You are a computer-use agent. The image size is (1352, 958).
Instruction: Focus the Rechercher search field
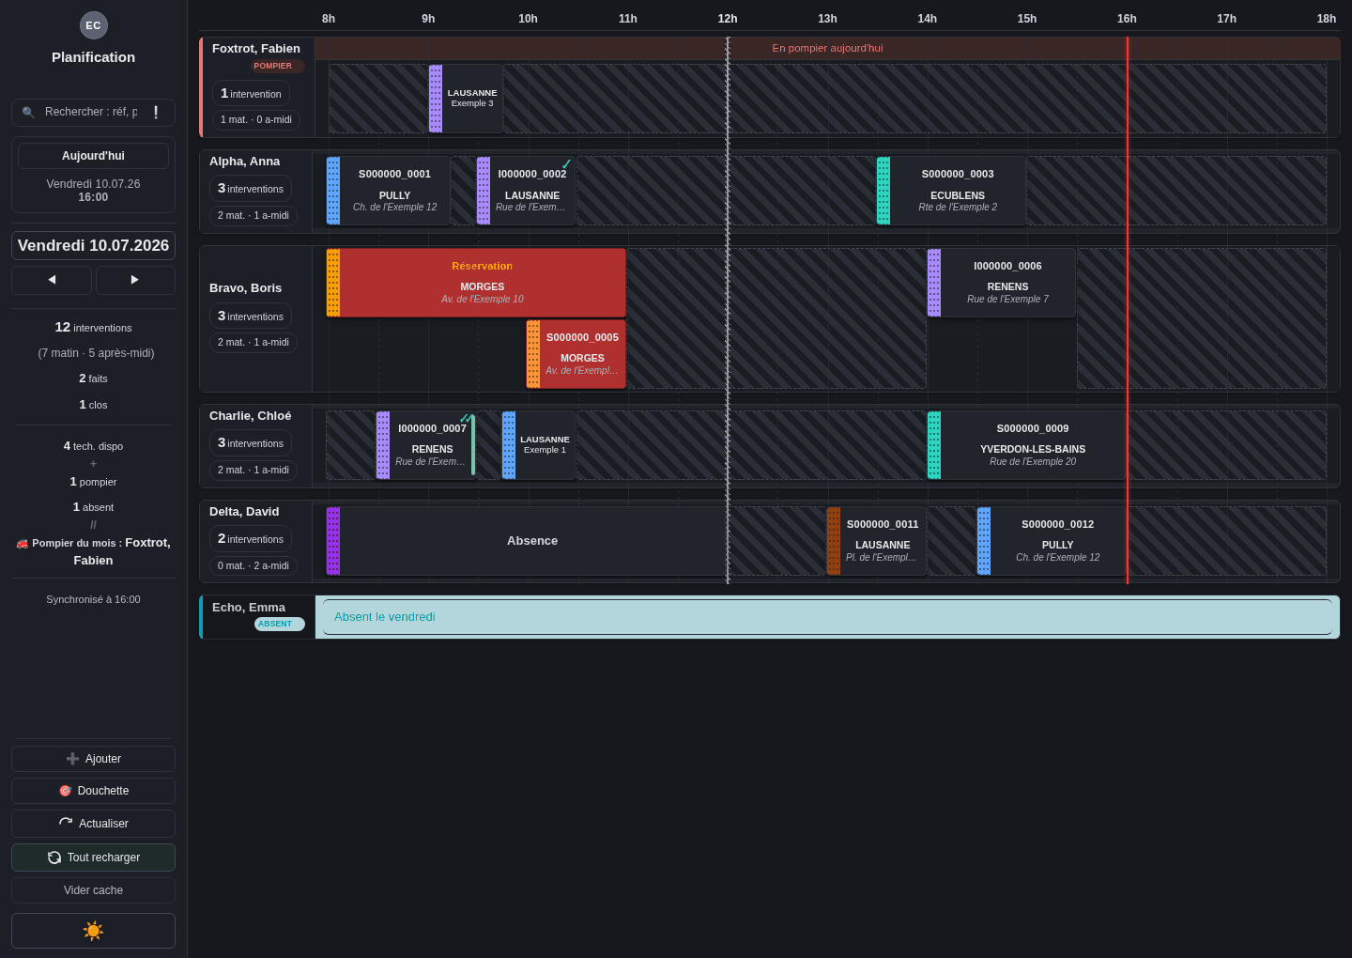(91, 113)
